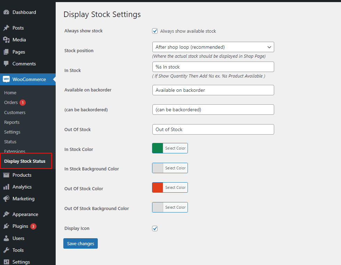Open the Products section
Viewport: 341px width, 265px height.
22,175
